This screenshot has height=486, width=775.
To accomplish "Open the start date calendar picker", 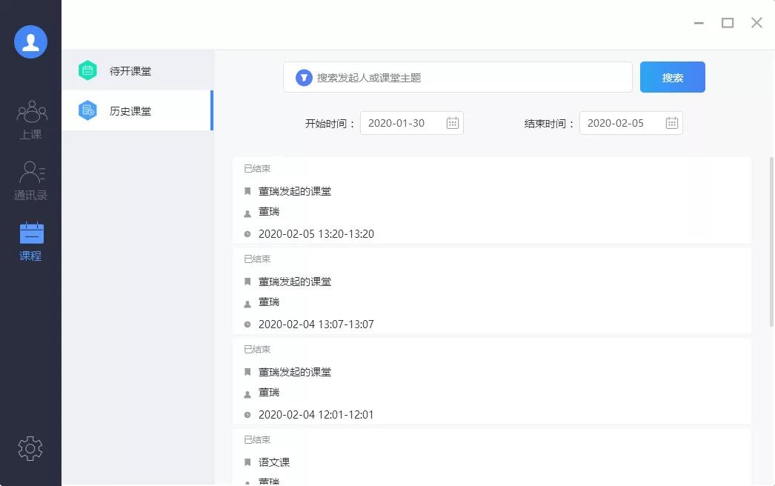I will (452, 123).
